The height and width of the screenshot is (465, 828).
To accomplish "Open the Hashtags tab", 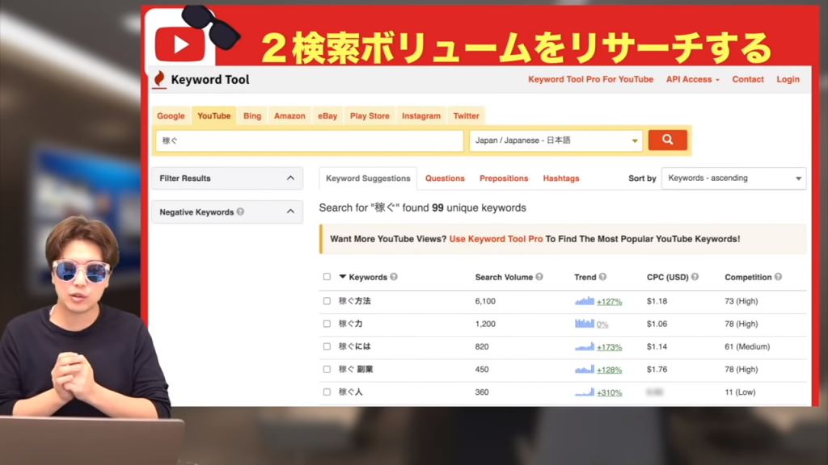I will coord(561,178).
